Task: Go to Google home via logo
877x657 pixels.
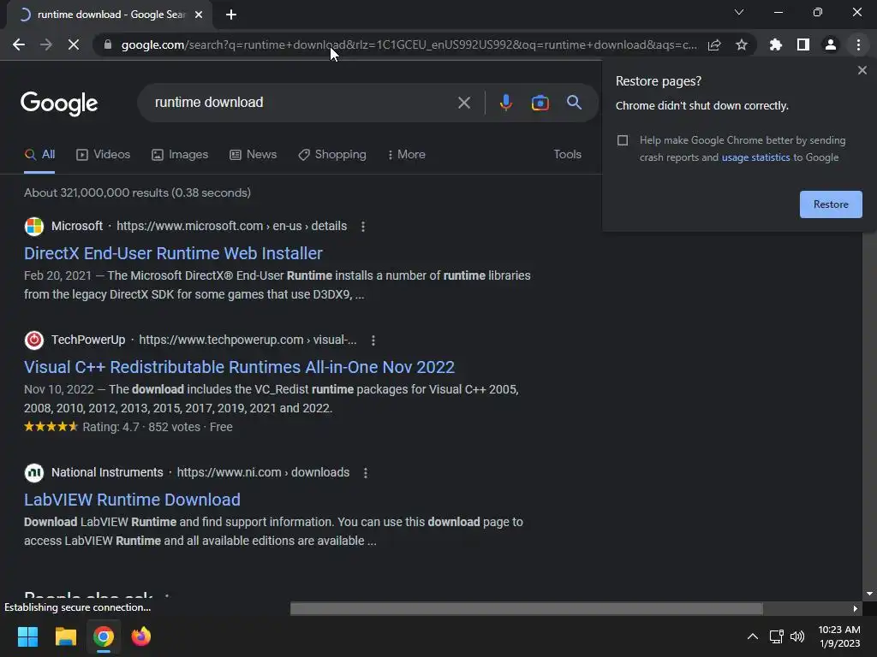Action: click(x=59, y=104)
